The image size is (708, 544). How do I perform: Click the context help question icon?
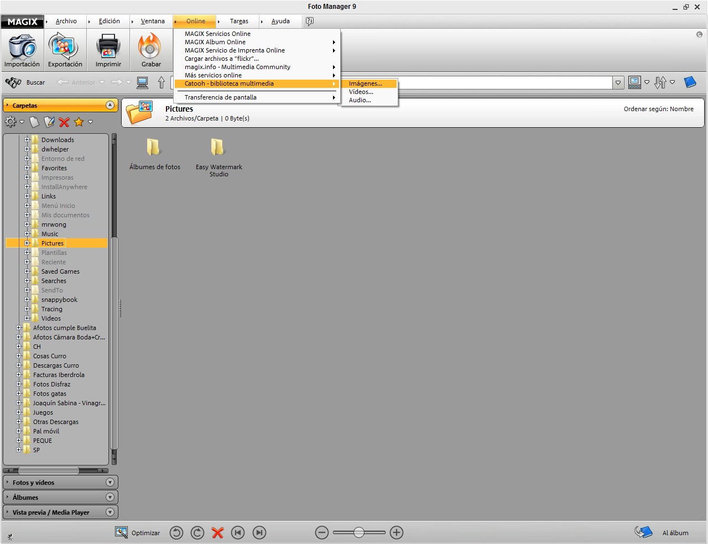tap(310, 21)
